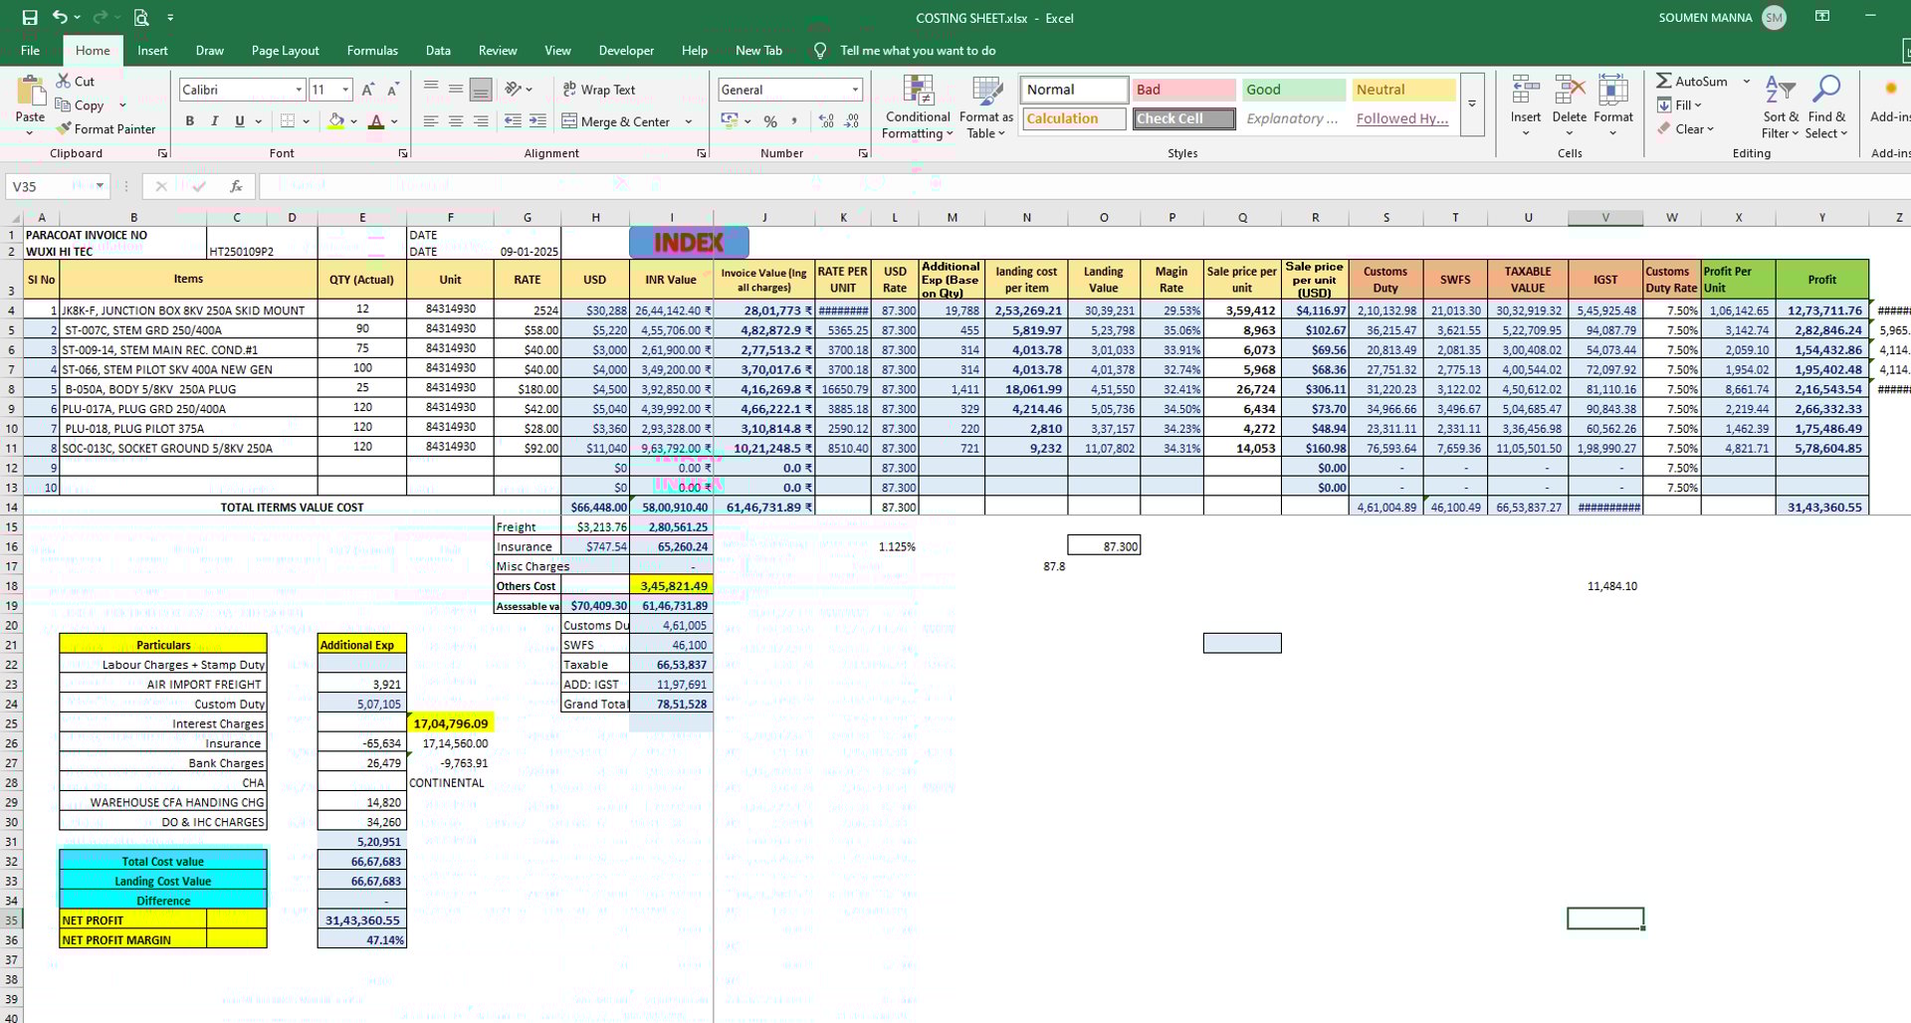This screenshot has height=1023, width=1911.
Task: Click AutoSum
Action: coord(1692,81)
